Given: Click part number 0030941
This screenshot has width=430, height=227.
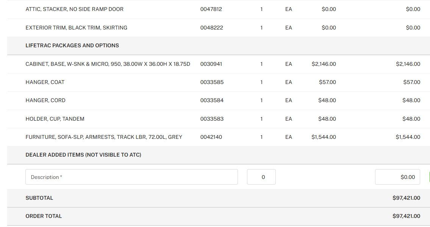Looking at the screenshot, I should click(211, 64).
